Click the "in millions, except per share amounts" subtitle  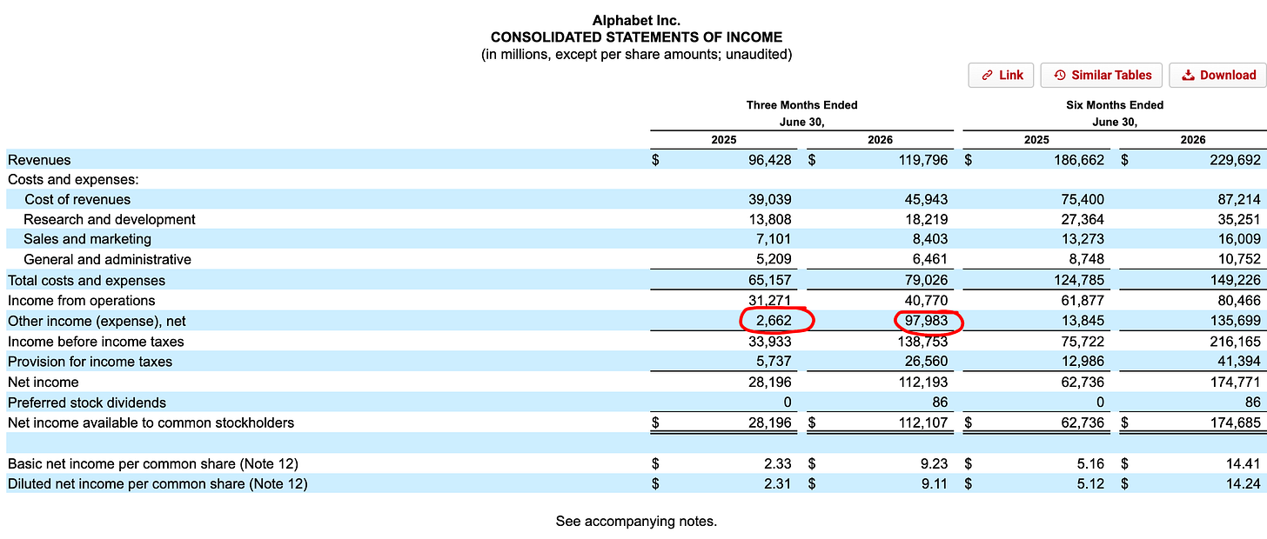(x=636, y=54)
